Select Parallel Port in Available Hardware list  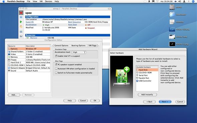coord(147,78)
